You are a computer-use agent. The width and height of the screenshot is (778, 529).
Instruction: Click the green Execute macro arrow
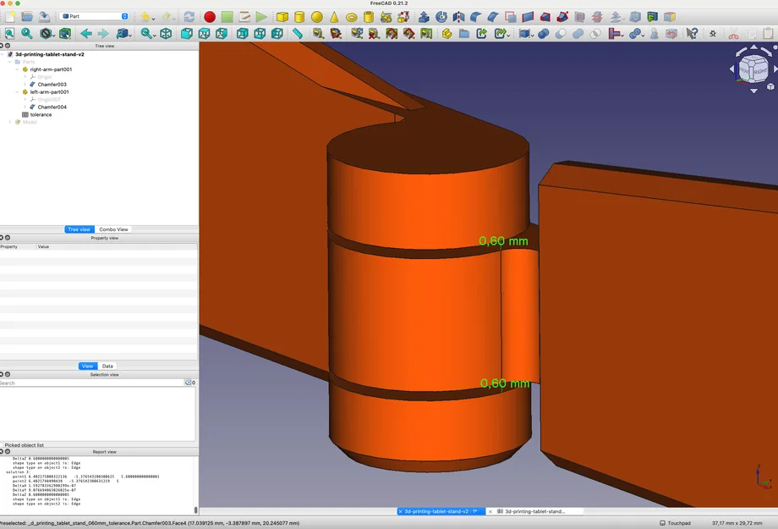tap(261, 17)
